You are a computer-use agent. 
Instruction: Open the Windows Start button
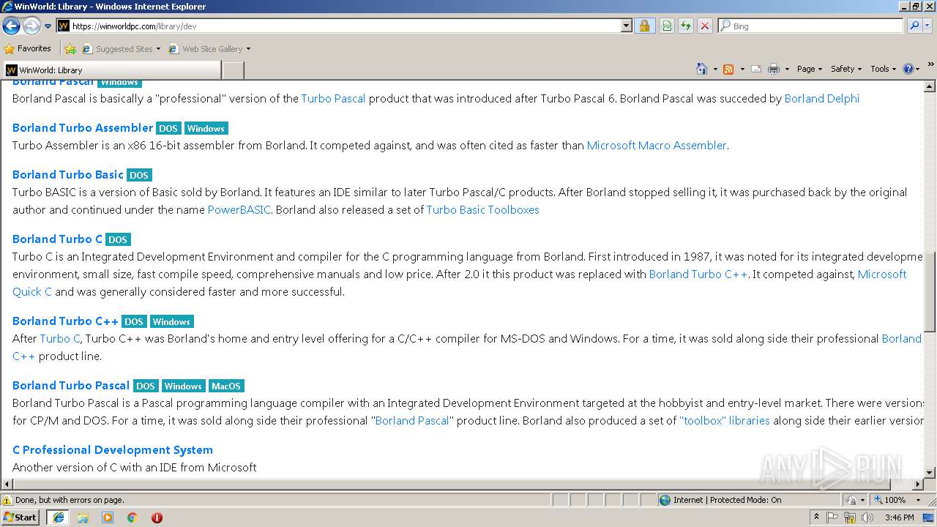point(20,517)
